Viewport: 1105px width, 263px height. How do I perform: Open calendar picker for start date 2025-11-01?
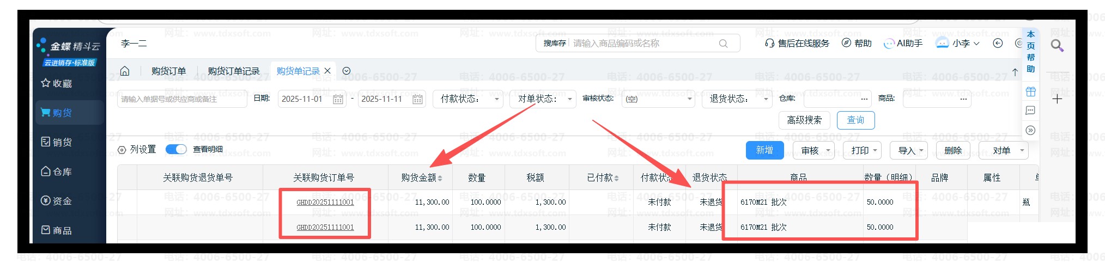[x=338, y=99]
